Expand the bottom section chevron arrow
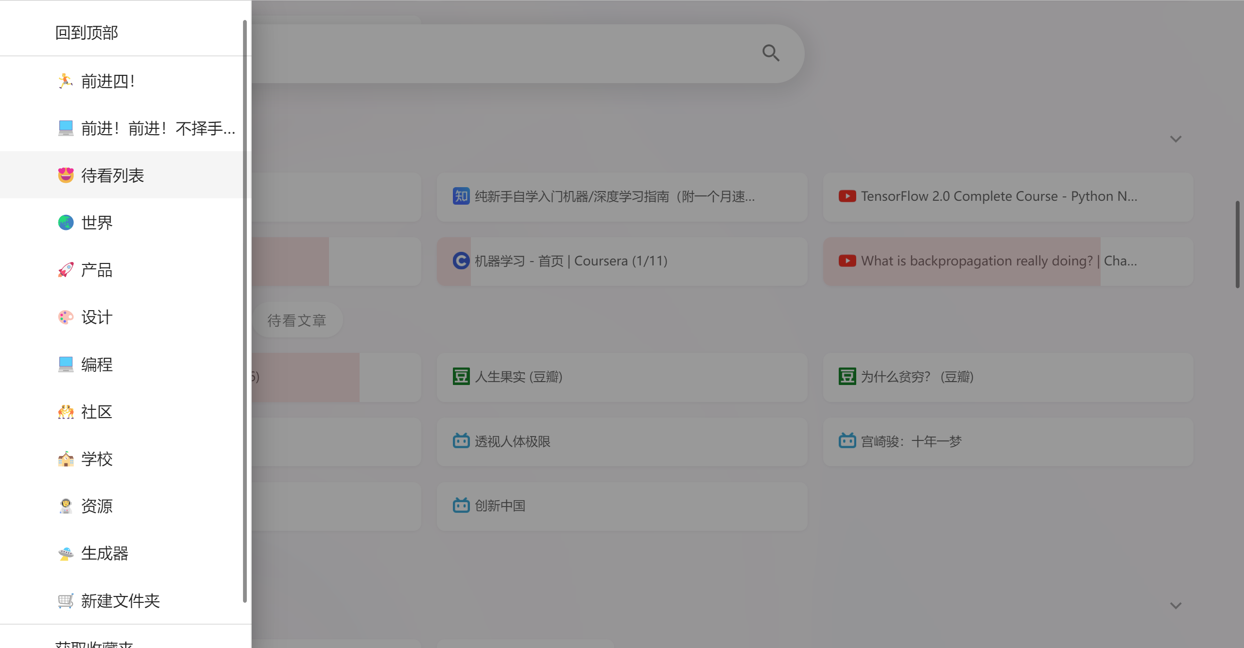This screenshot has width=1244, height=648. [1175, 606]
